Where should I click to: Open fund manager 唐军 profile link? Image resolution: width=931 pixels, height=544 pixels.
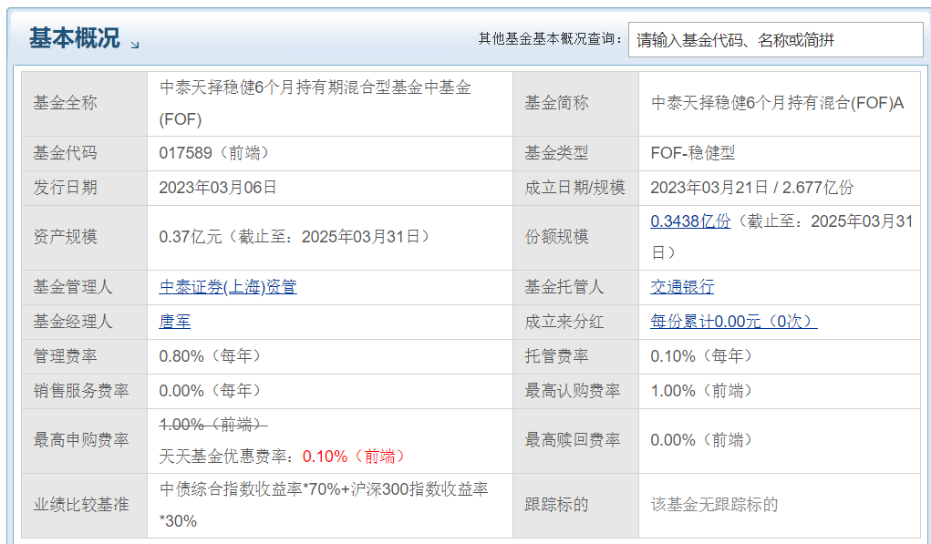[174, 322]
